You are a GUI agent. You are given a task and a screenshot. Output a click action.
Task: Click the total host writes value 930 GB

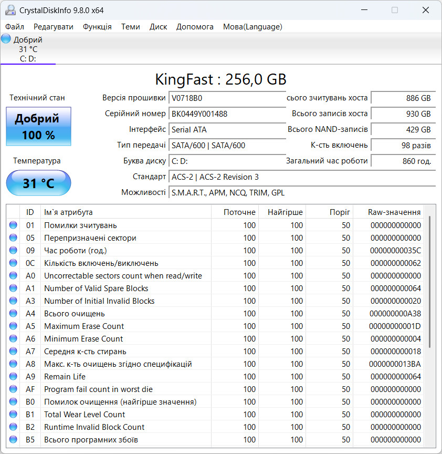point(403,114)
